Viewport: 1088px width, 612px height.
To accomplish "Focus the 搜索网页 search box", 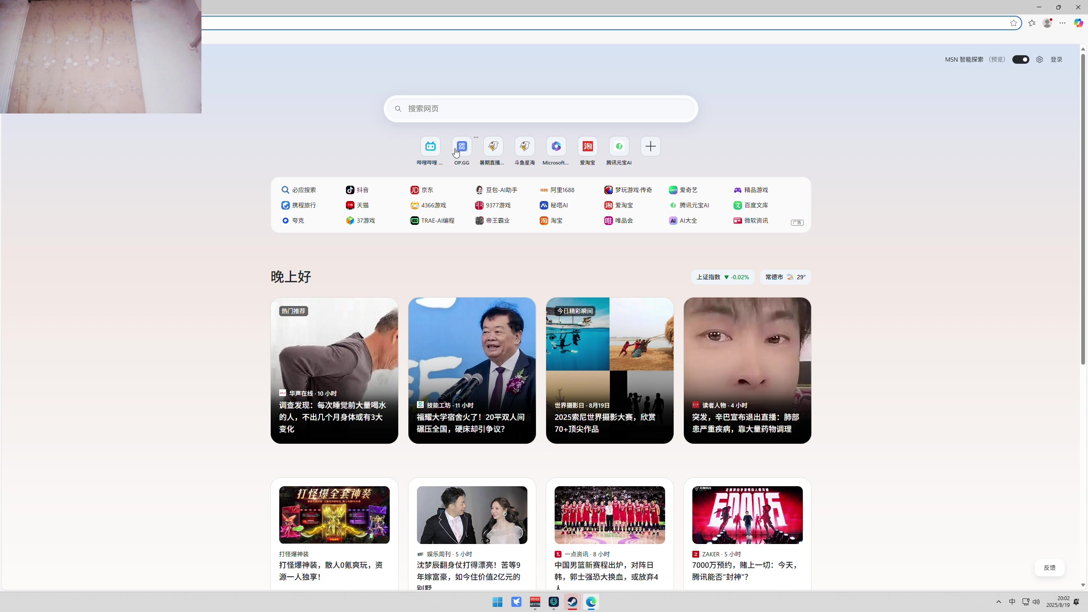I will click(x=541, y=109).
